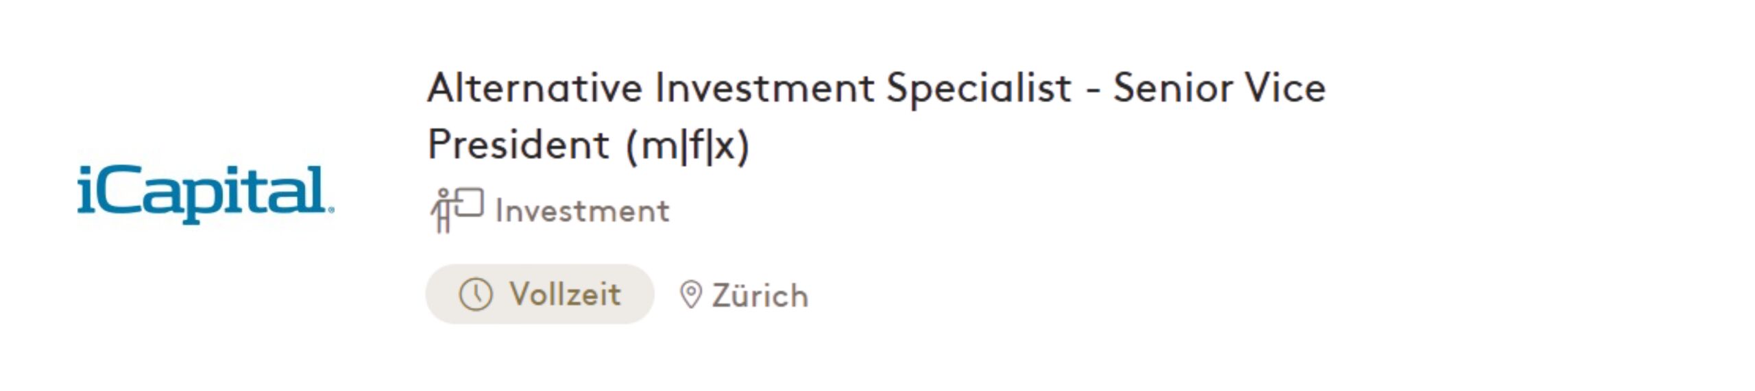
Task: Click "Senior Vice" in the job title
Action: pos(1219,88)
